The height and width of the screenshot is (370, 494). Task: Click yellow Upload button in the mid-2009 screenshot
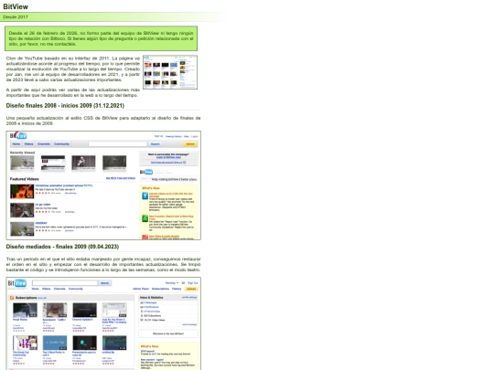191,289
